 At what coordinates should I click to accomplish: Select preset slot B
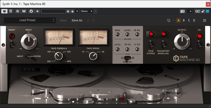[x=184, y=20]
